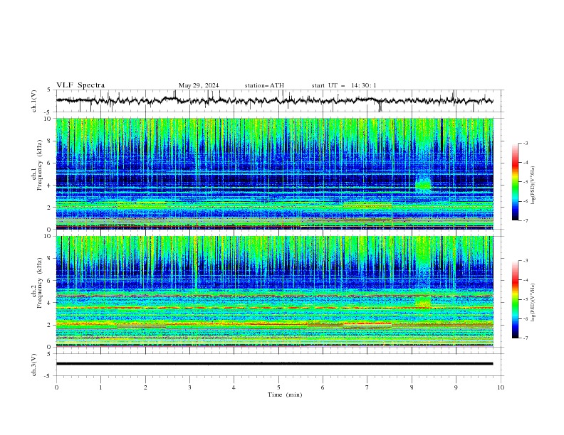
Task: Click time axis tick label "9"
Action: [456, 387]
